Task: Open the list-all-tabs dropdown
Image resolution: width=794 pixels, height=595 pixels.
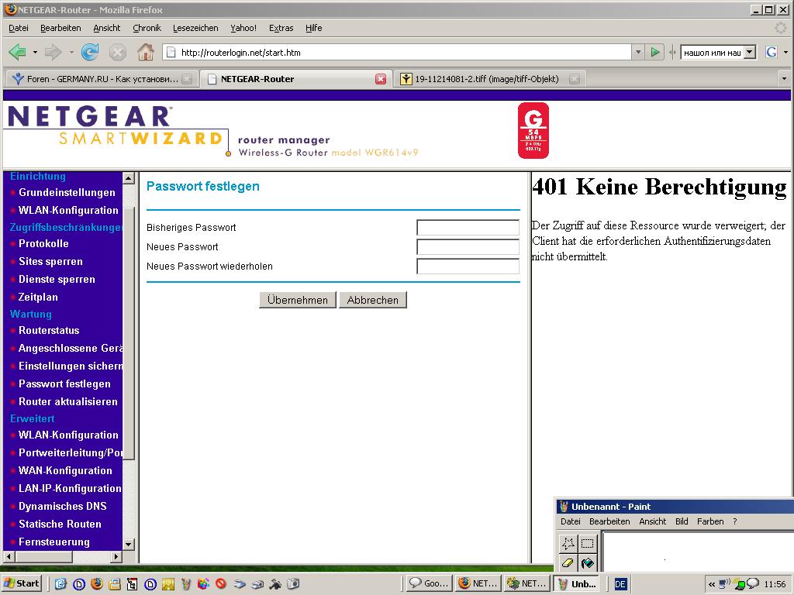Action: [784, 78]
